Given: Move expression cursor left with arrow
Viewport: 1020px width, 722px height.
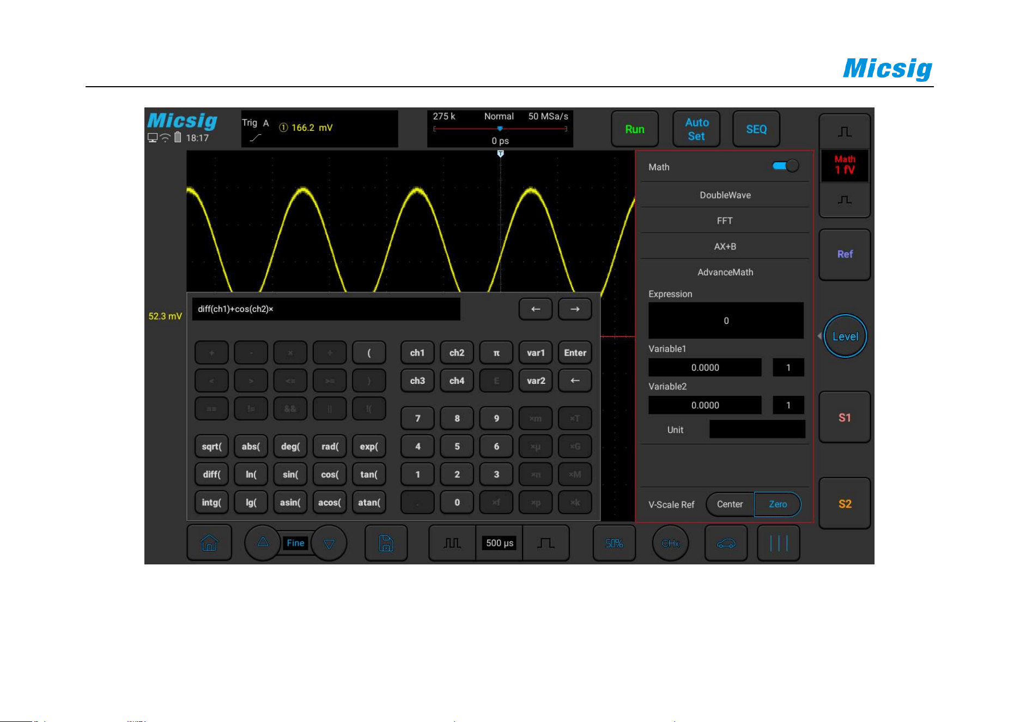Looking at the screenshot, I should click(x=536, y=309).
